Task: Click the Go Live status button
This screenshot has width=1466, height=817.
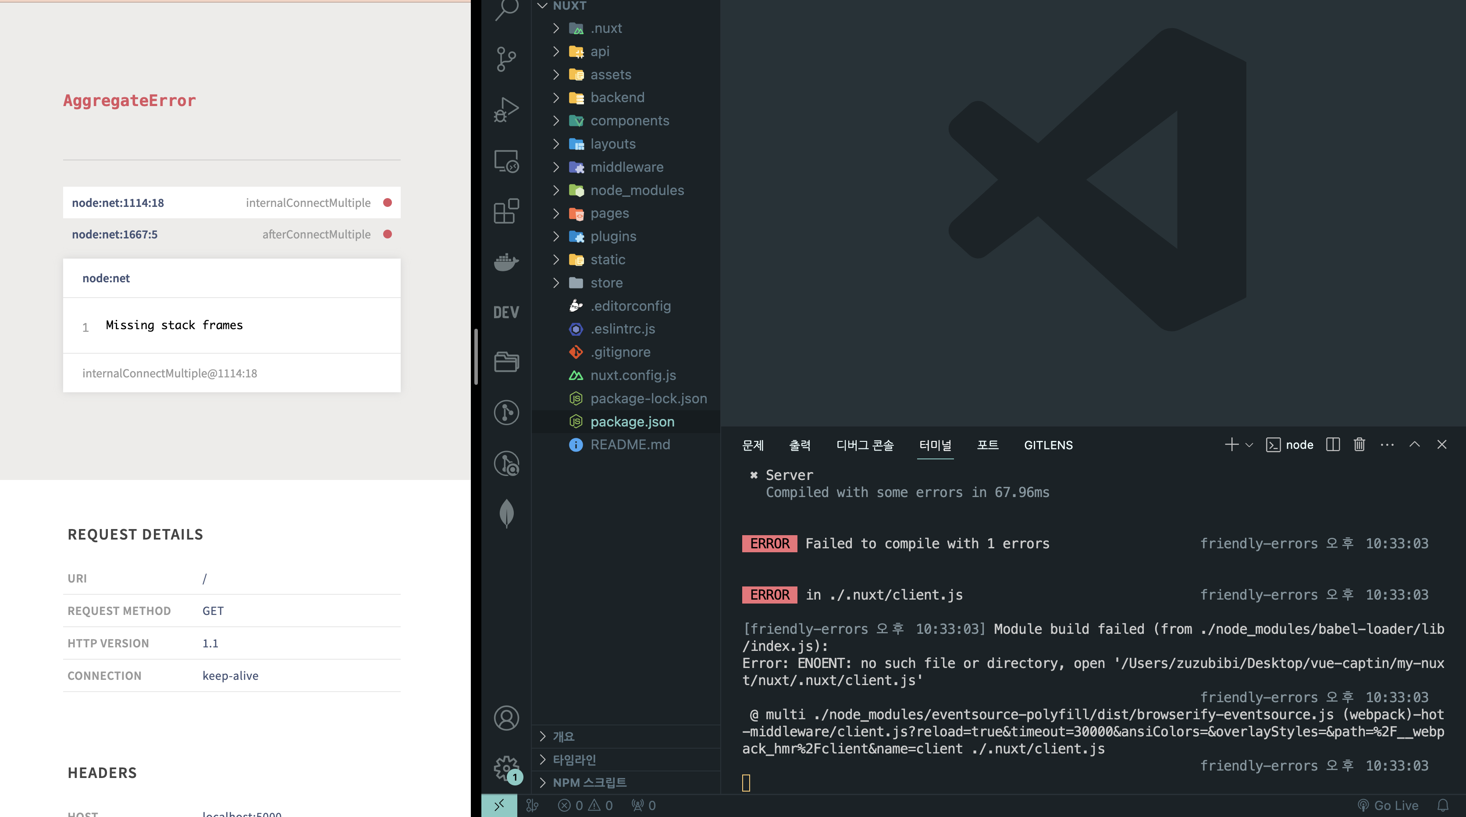Action: [1388, 805]
